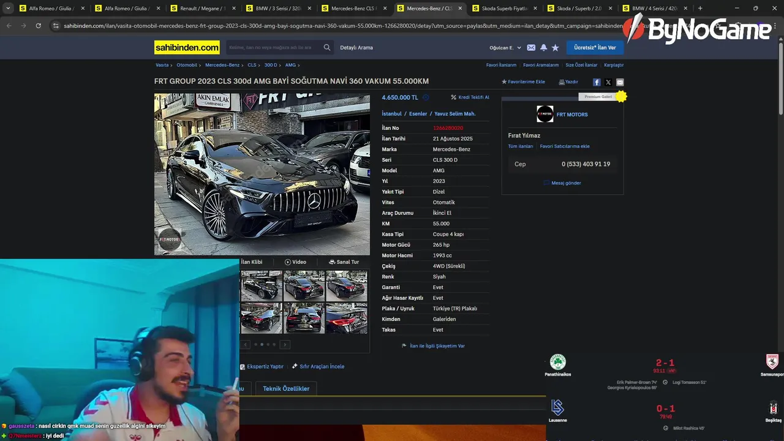
Task: Open the FRT MOTORS store link
Action: (x=572, y=115)
